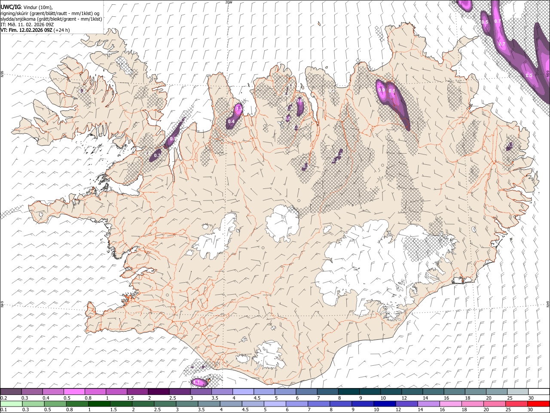Screen dimensions: 550x413
Task: Click the white Mýrdalsjökull glacier near the south coast
Action: coord(270,355)
